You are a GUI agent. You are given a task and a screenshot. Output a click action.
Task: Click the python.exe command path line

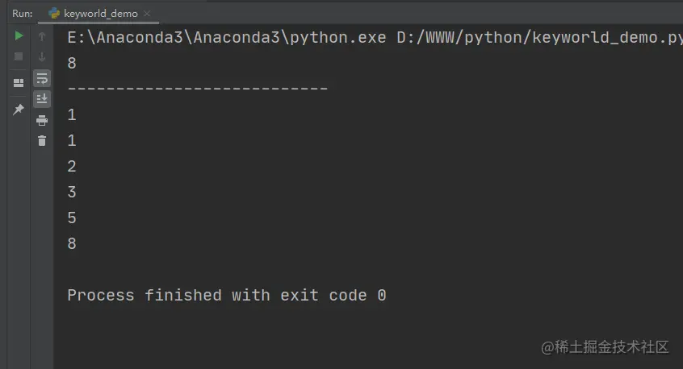(375, 38)
